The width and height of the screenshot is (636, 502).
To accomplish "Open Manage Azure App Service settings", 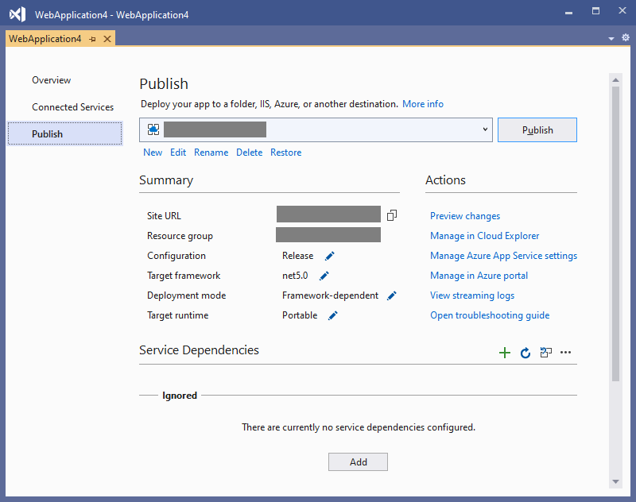I will [504, 256].
